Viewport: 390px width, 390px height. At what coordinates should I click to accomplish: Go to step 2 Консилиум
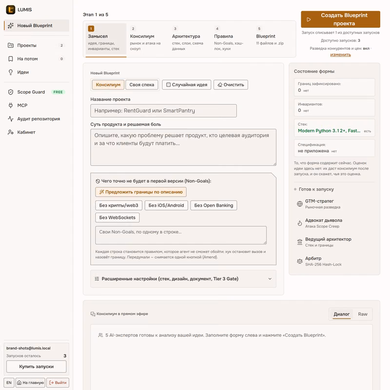(146, 39)
